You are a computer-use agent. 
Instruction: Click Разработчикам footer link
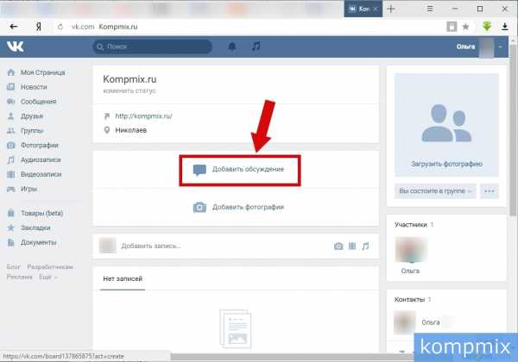pos(50,266)
